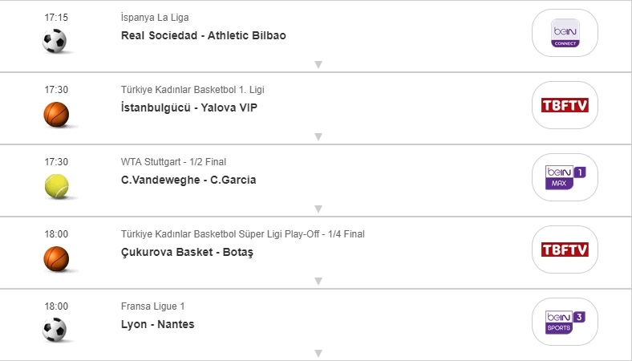Select Lyon - Nantes match title
The height and width of the screenshot is (361, 632).
(x=157, y=324)
